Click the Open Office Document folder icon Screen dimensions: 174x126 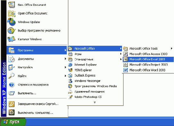12,13
